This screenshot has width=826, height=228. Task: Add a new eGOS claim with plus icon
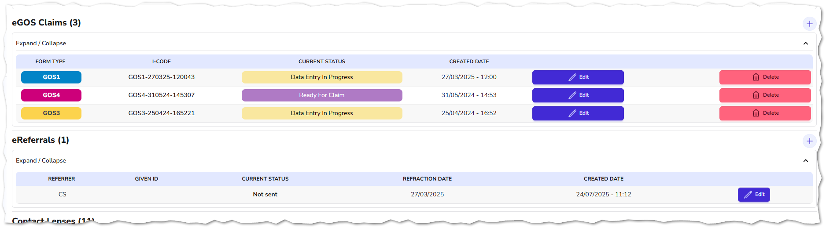tap(809, 24)
